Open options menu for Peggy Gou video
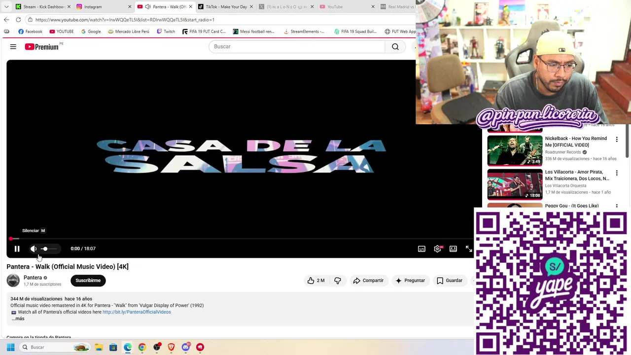Viewport: 631px width, 355px height. coord(617,206)
